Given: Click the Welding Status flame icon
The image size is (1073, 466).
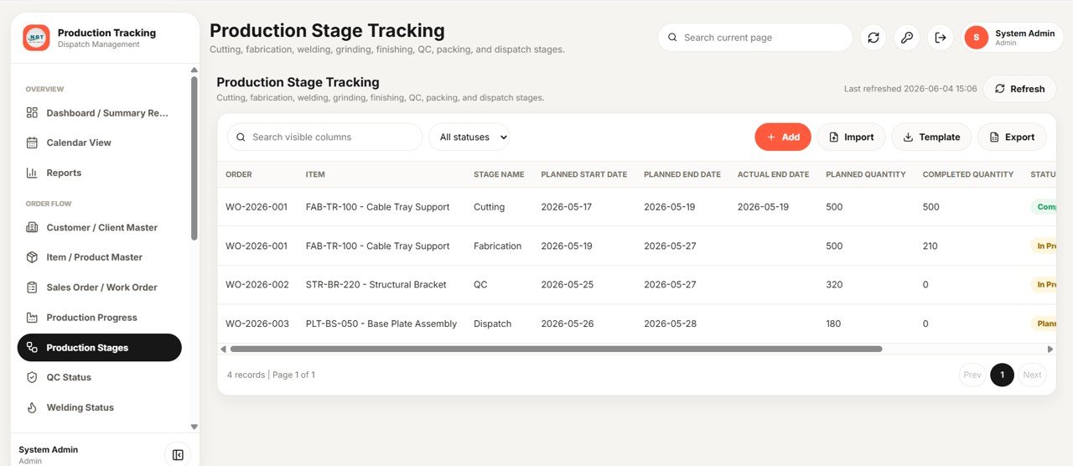Looking at the screenshot, I should click(32, 407).
